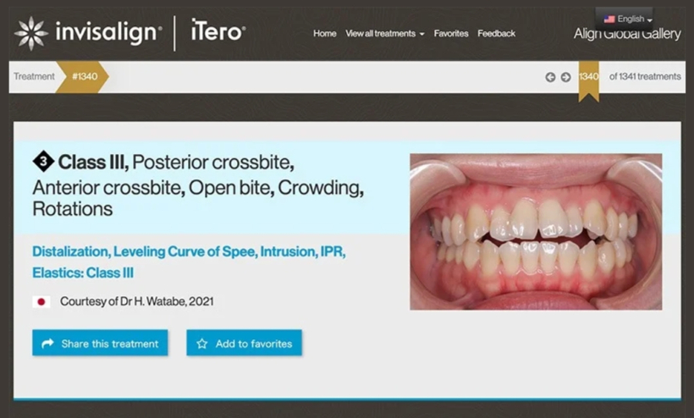Screen dimensions: 694x418
Task: Share this treatment
Action: [x=100, y=343]
